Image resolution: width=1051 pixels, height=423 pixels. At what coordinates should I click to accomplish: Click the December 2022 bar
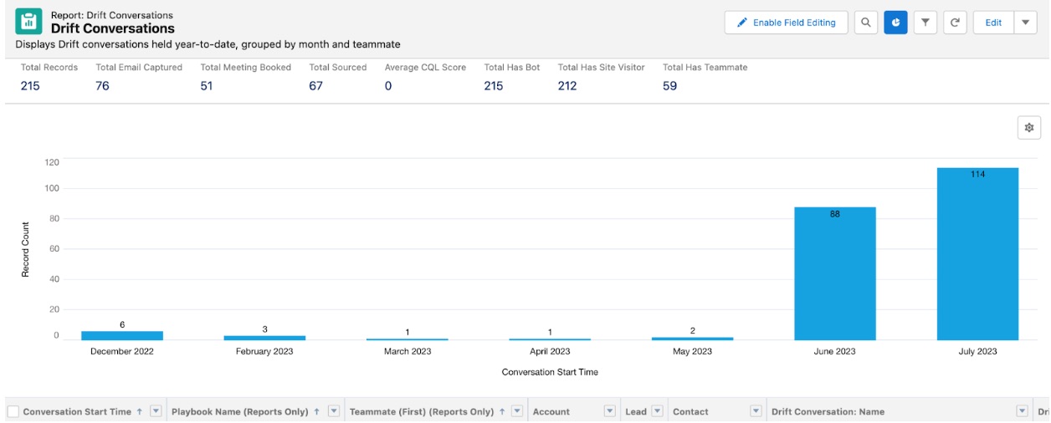pos(122,335)
